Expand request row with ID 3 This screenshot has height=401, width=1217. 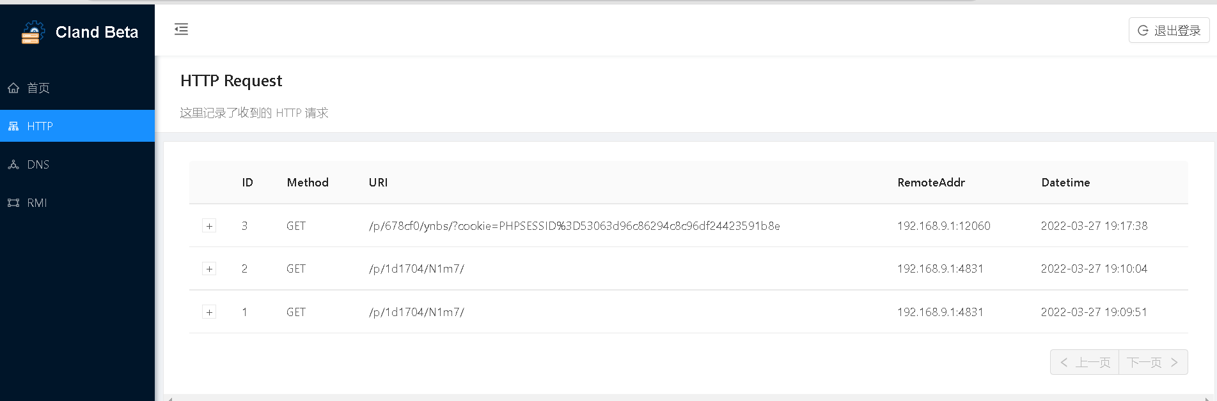coord(209,226)
